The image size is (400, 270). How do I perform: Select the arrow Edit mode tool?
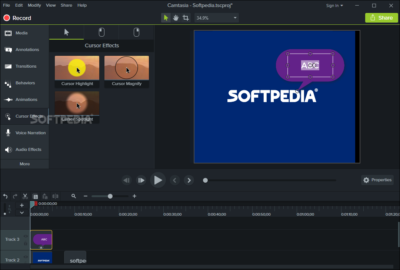166,18
